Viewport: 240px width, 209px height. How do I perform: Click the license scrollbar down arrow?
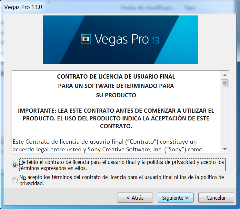tap(225, 149)
